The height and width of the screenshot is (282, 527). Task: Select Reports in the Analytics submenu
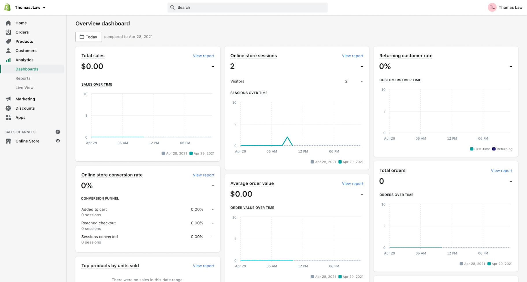(x=23, y=78)
